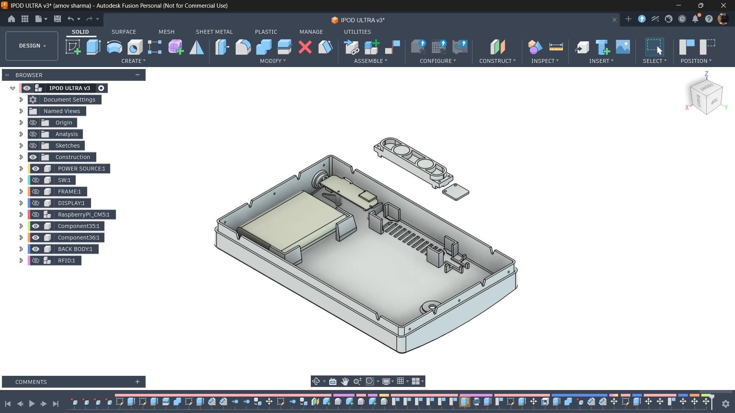Switch to the SHEET METAL tab
Viewport: 735px width, 413px height.
[214, 32]
